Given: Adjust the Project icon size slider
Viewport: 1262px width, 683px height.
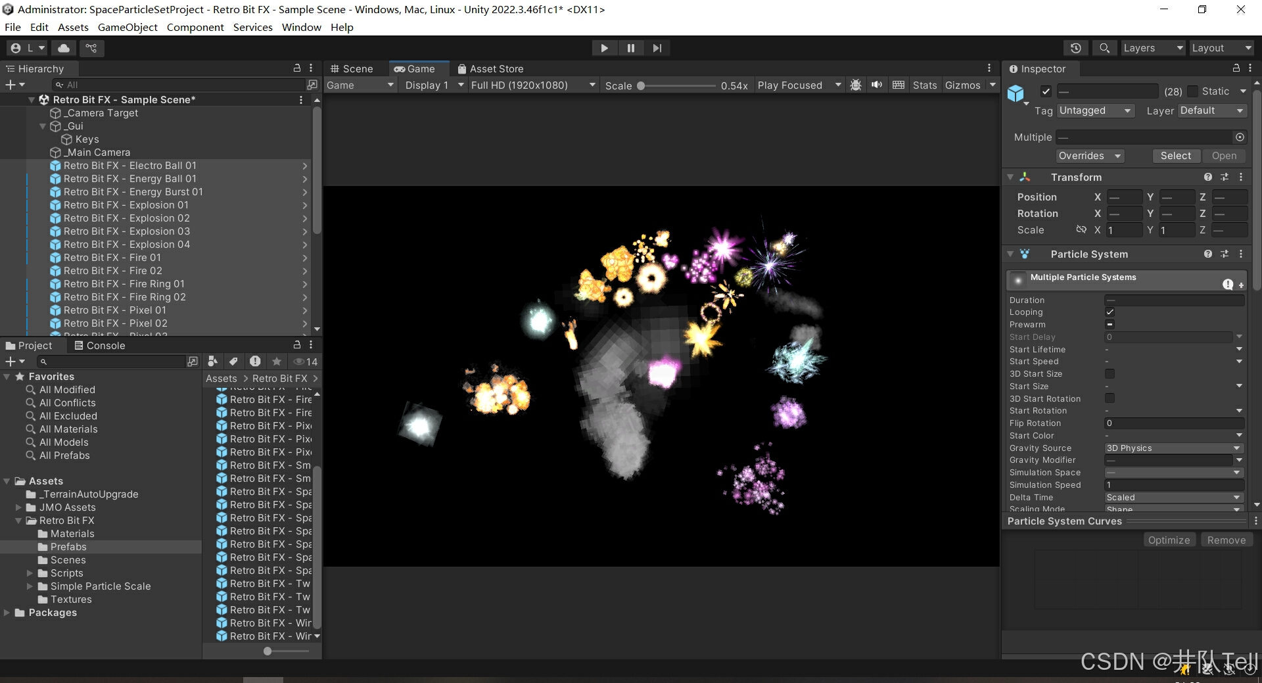Looking at the screenshot, I should (x=286, y=651).
